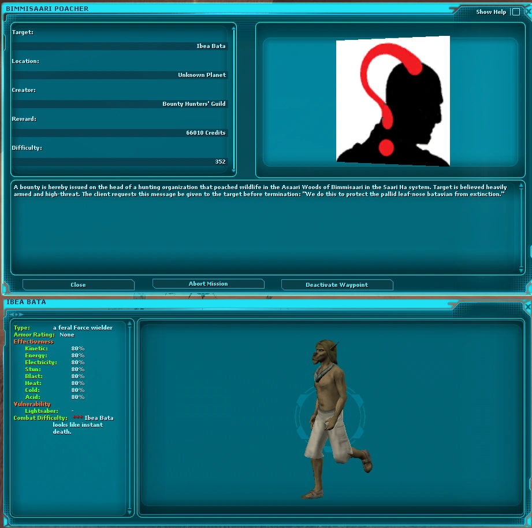
Task: Click the 'Effectiveness' heading
Action: tap(34, 341)
